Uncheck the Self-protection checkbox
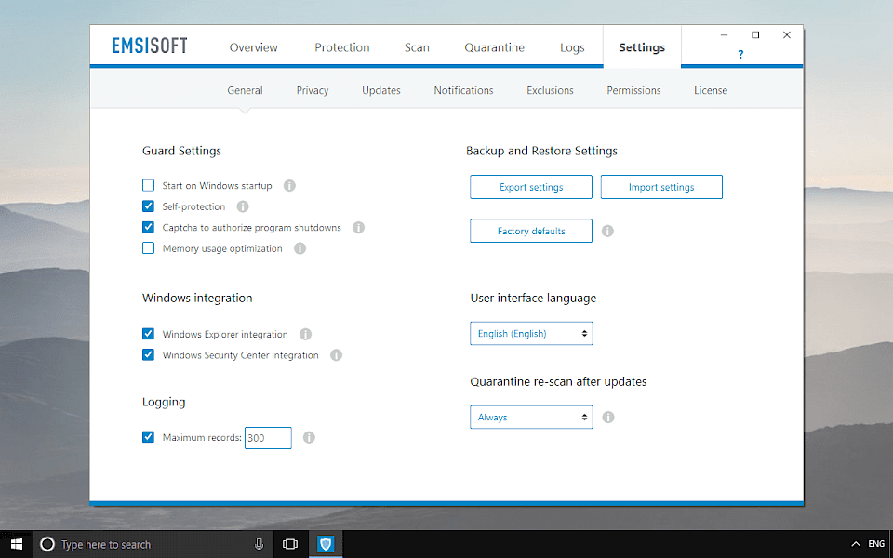The width and height of the screenshot is (893, 558). coord(148,206)
